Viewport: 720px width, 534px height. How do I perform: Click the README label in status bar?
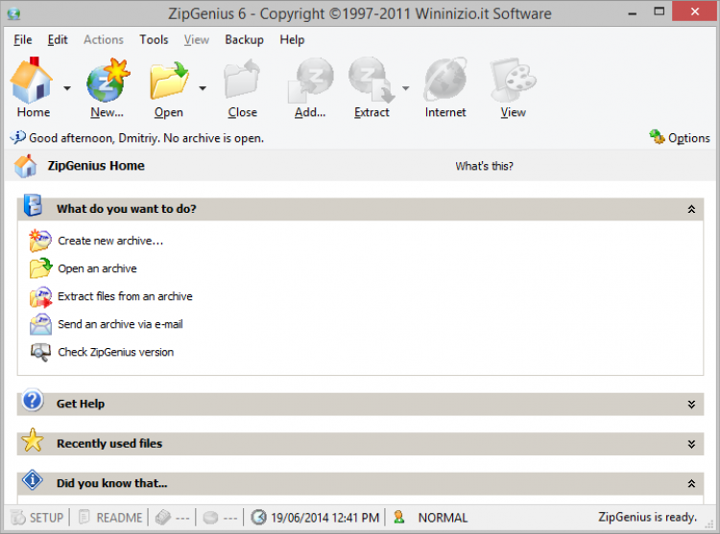[119, 518]
